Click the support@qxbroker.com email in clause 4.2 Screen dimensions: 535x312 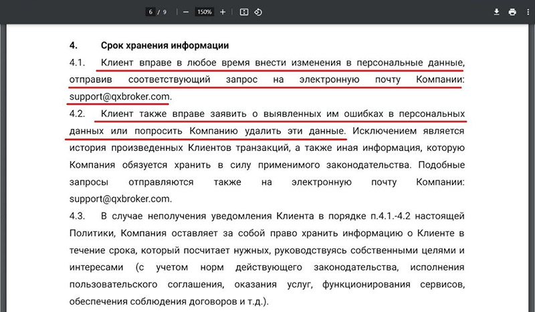pos(120,199)
